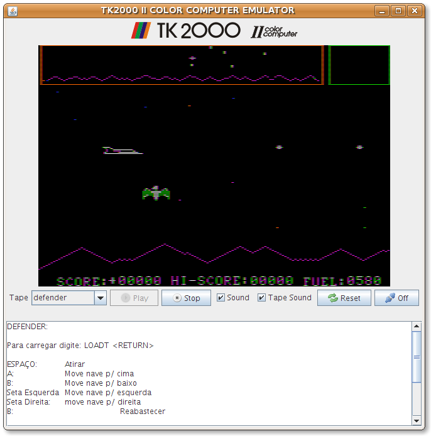431x436 pixels.
Task: Click 'Seta Esquerda' instruction label
Action: point(33,393)
